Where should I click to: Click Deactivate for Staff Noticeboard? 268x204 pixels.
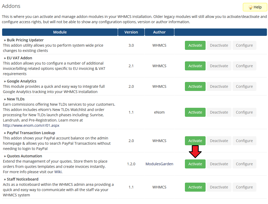[x=219, y=187]
